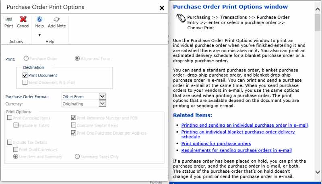Toggle Combine Similar Items checkbox

pyautogui.click(x=73, y=125)
